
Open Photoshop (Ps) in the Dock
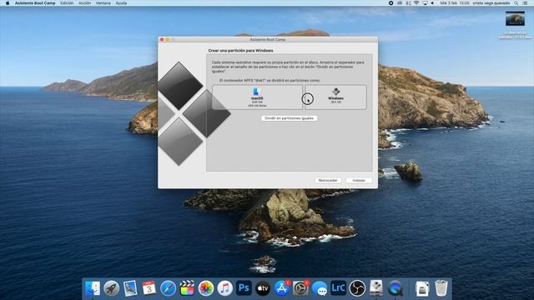pyautogui.click(x=244, y=288)
